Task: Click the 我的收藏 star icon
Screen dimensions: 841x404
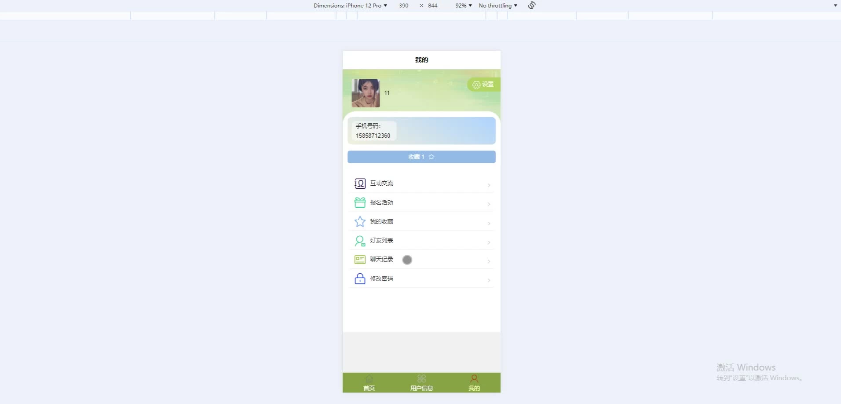Action: [x=360, y=221]
